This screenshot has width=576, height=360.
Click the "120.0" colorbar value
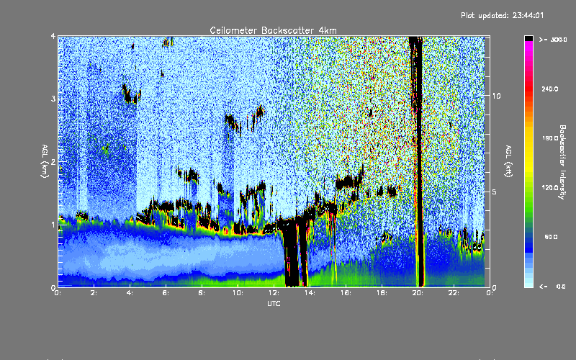[550, 187]
